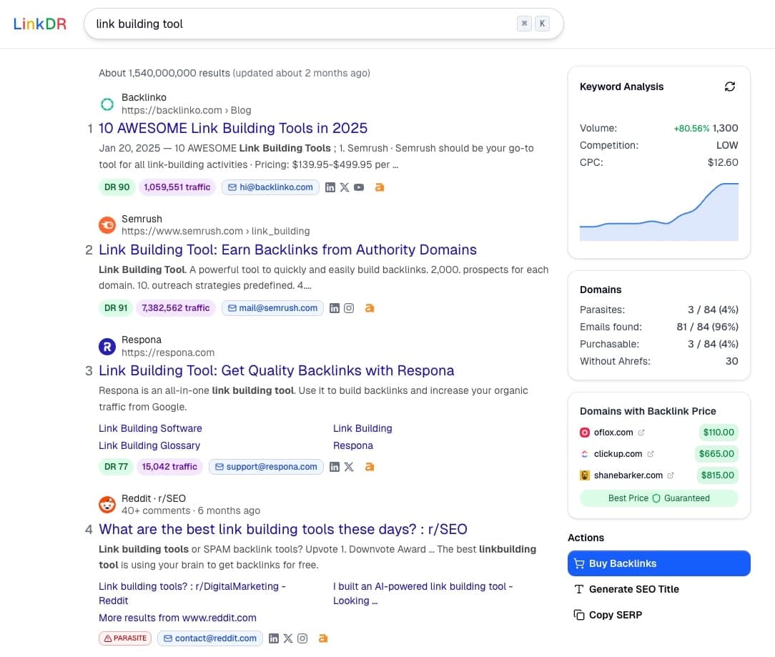Open the 'Link Building' sitelink under Respona

click(362, 428)
